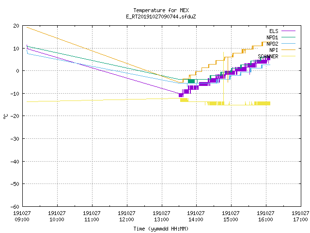
Task: Click the x-axis label 191027 10:00
Action: 57,216
